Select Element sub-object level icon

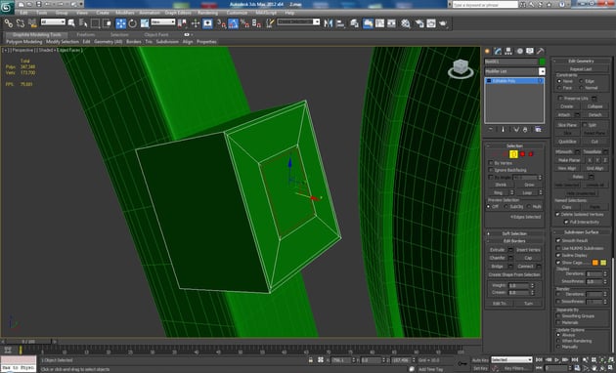531,154
